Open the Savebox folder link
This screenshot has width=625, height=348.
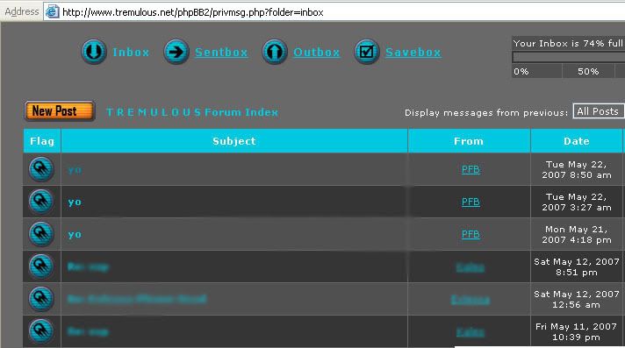pos(413,53)
